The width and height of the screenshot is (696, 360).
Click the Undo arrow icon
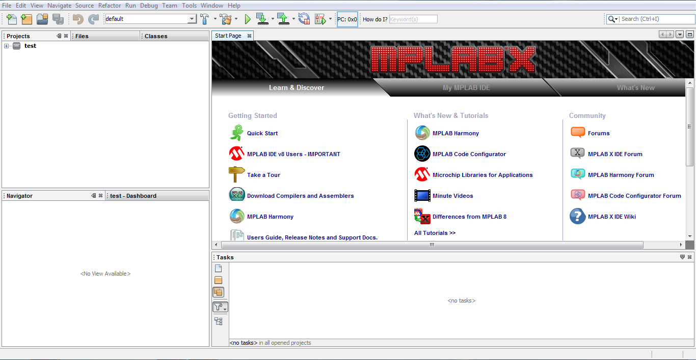click(78, 19)
